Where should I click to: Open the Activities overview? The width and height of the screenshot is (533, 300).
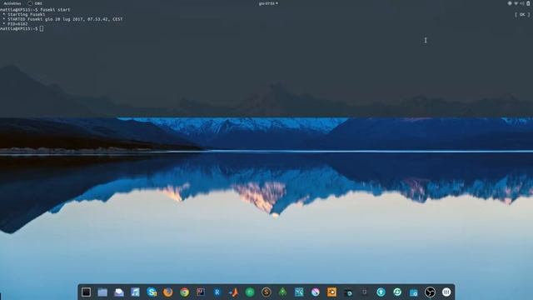(x=12, y=3)
